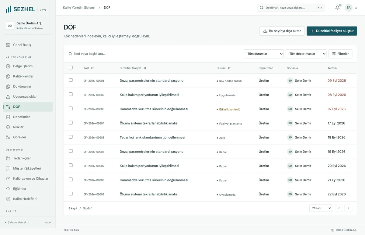Select checkbox for DF-2026-00003
The width and height of the screenshot is (365, 235).
[71, 108]
